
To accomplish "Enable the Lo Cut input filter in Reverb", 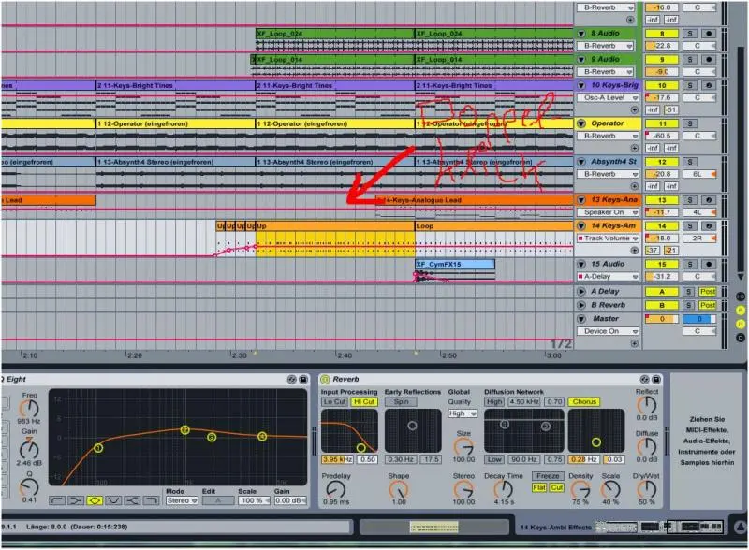I will tap(333, 401).
